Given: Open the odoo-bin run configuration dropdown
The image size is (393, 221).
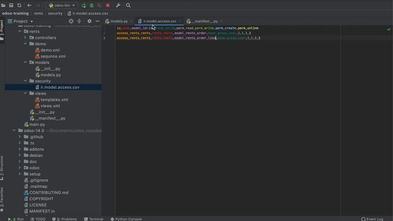Looking at the screenshot, I should pos(62,6).
